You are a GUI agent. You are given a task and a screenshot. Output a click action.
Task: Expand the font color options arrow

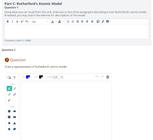(56, 22)
